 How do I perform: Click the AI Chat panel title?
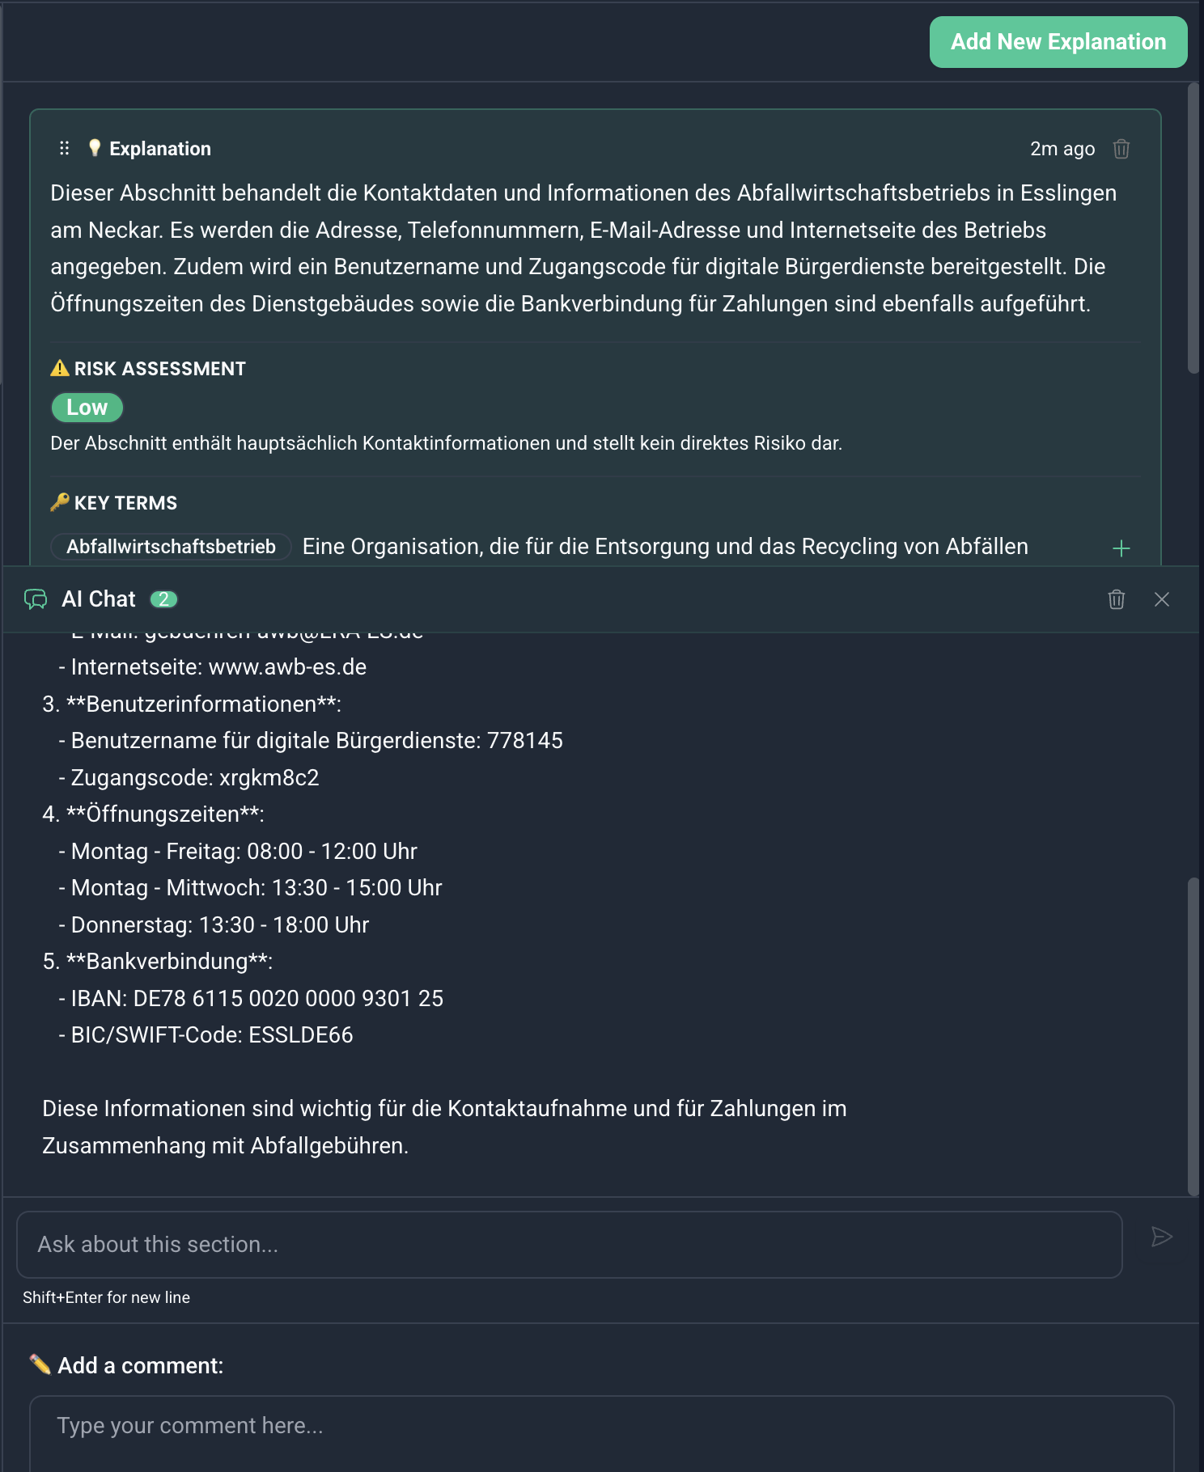click(x=99, y=599)
